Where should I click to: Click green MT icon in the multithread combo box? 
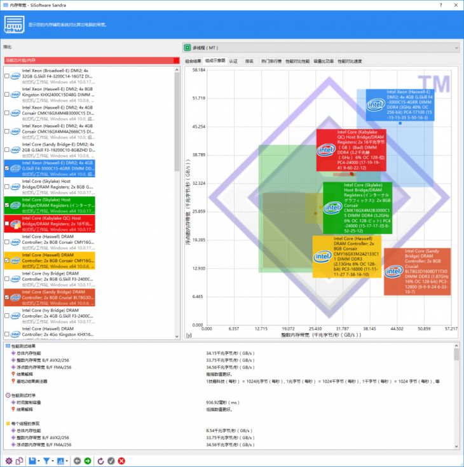(x=187, y=48)
